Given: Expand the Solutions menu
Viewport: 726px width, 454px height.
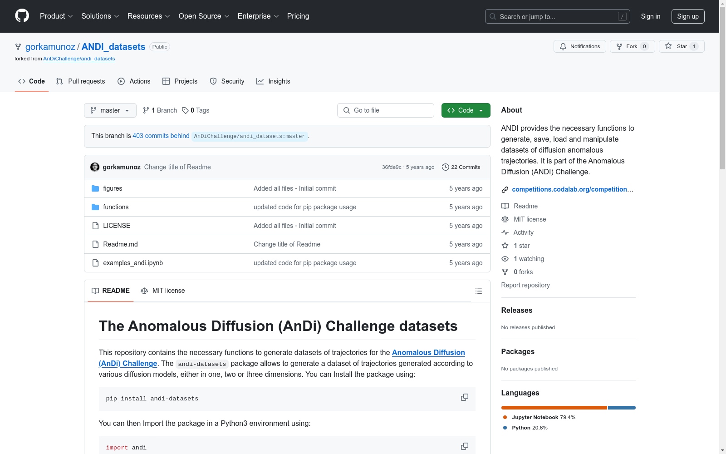Looking at the screenshot, I should (100, 16).
